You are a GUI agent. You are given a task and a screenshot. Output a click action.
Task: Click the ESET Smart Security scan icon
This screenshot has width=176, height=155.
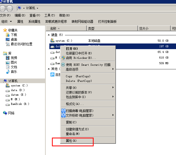63,65
